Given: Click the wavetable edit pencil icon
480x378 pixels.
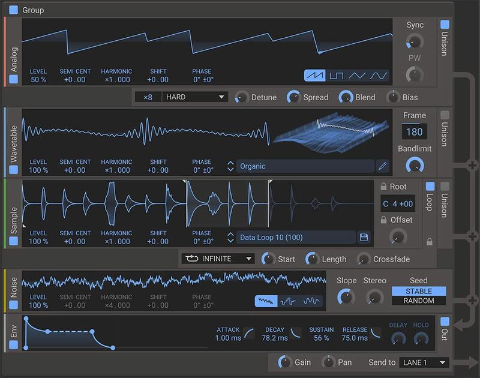Looking at the screenshot, I should [382, 165].
